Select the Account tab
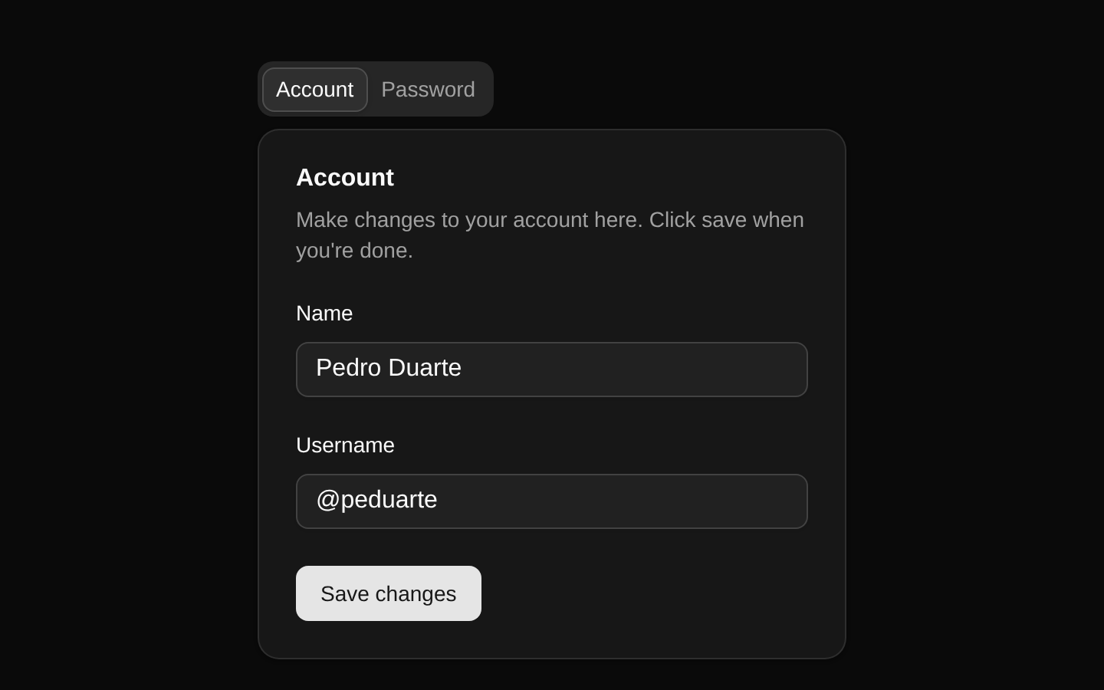Viewport: 1104px width, 690px height. [315, 90]
